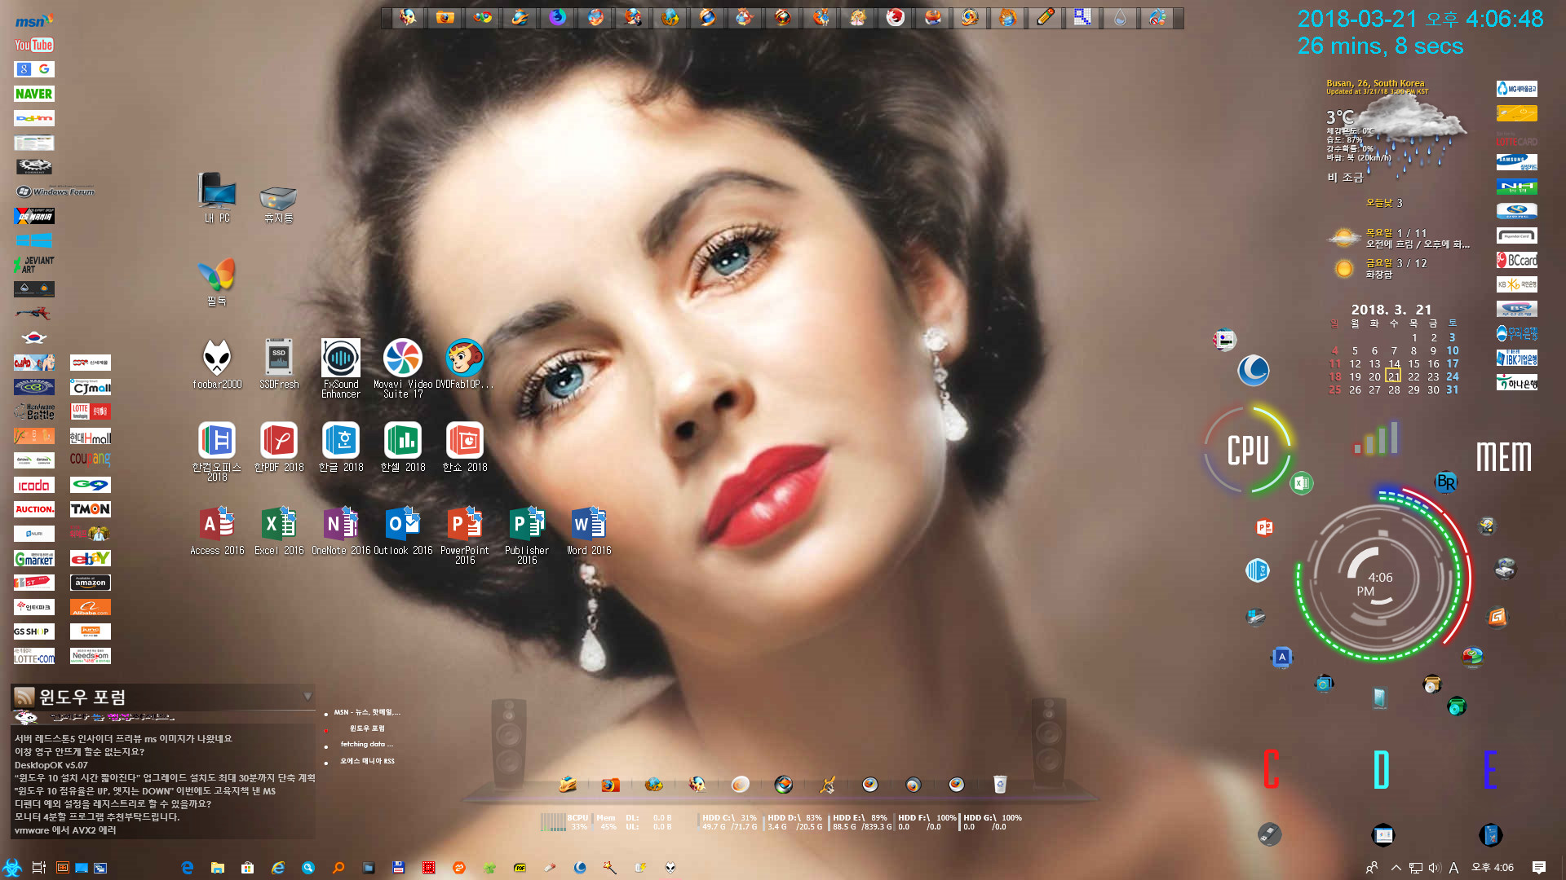Open the IBK 기업은행 shortcut
The image size is (1566, 880).
1517,358
